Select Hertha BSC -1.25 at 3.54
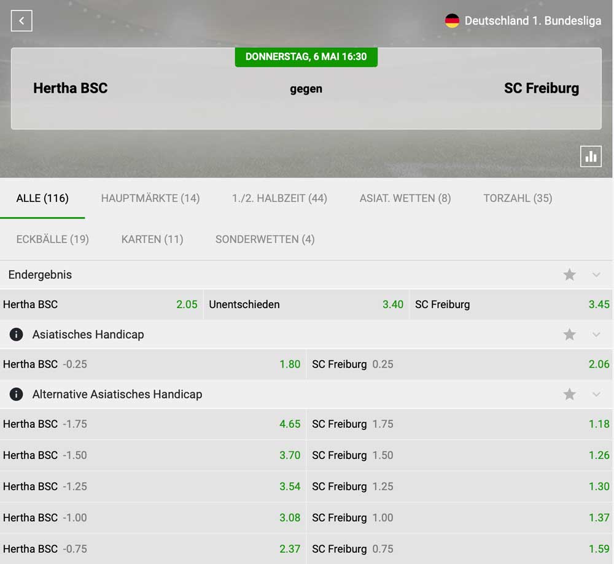 (x=153, y=487)
